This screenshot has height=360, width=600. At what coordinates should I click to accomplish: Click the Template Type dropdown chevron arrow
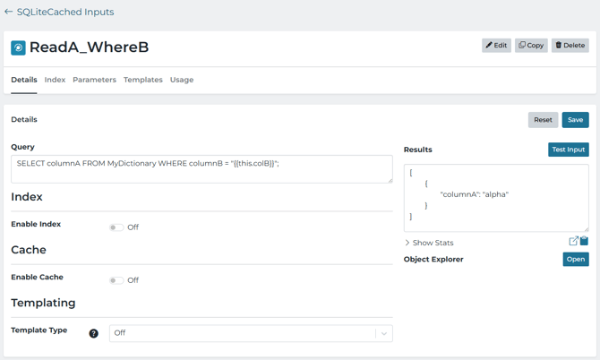[x=384, y=333]
